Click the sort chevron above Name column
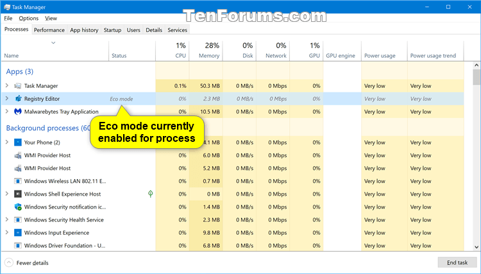 (x=53, y=42)
